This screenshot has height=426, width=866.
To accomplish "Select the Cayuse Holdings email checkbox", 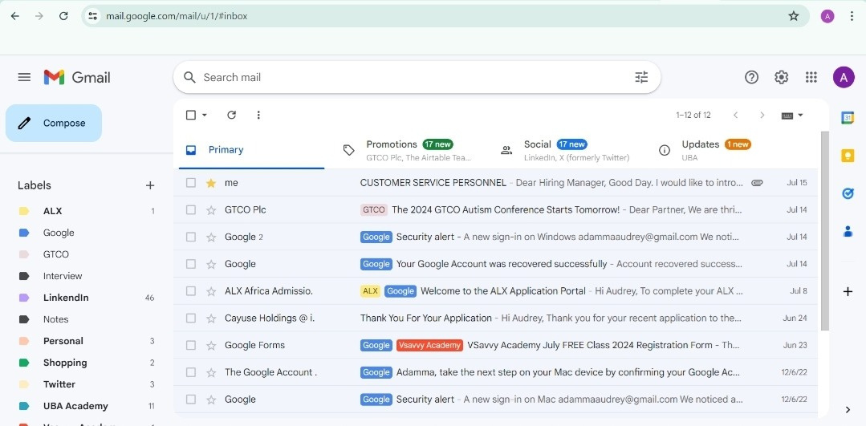I will click(x=191, y=318).
